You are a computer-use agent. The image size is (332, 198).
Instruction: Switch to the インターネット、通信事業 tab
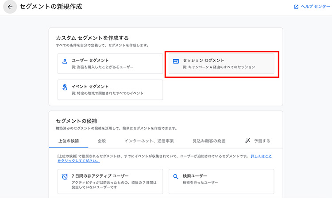tap(149, 141)
